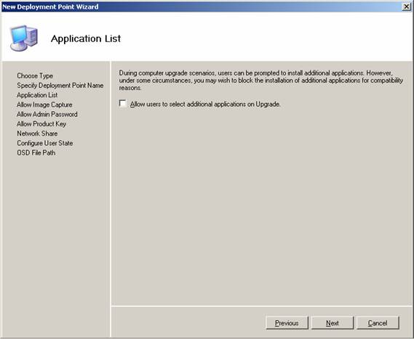Open the Configure User State step
The height and width of the screenshot is (339, 414).
click(45, 143)
